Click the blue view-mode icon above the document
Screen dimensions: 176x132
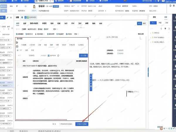(139, 23)
